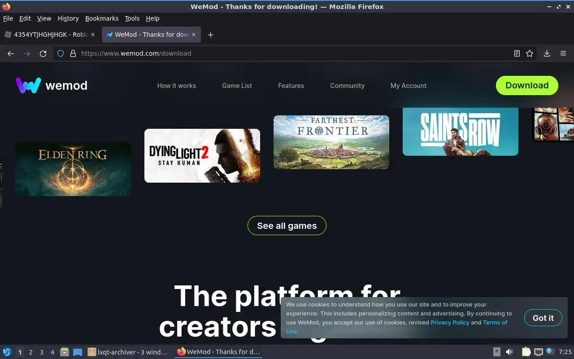
Task: Open the Edit menu
Action: click(25, 18)
